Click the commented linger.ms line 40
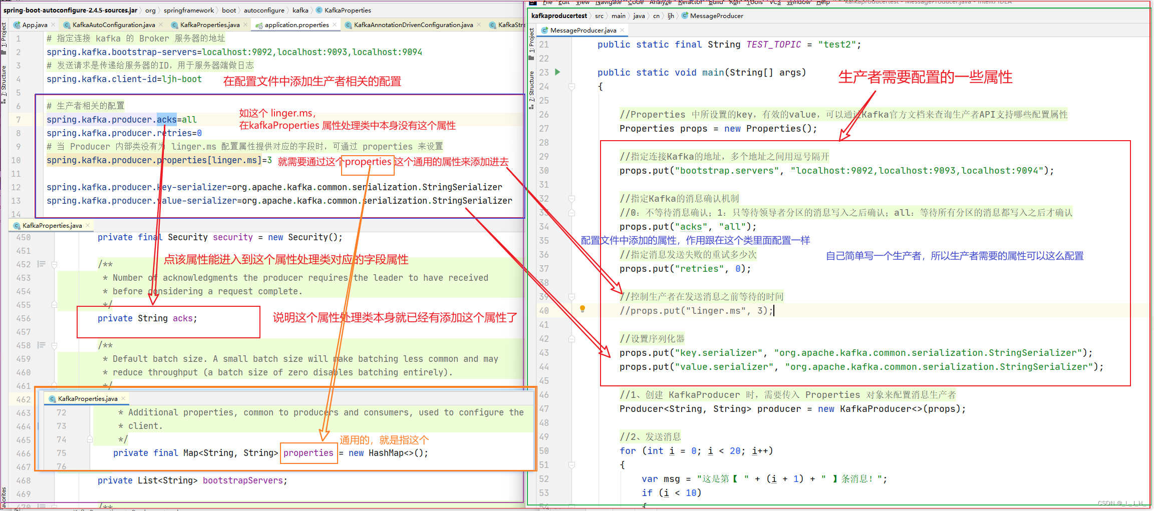 coord(696,310)
